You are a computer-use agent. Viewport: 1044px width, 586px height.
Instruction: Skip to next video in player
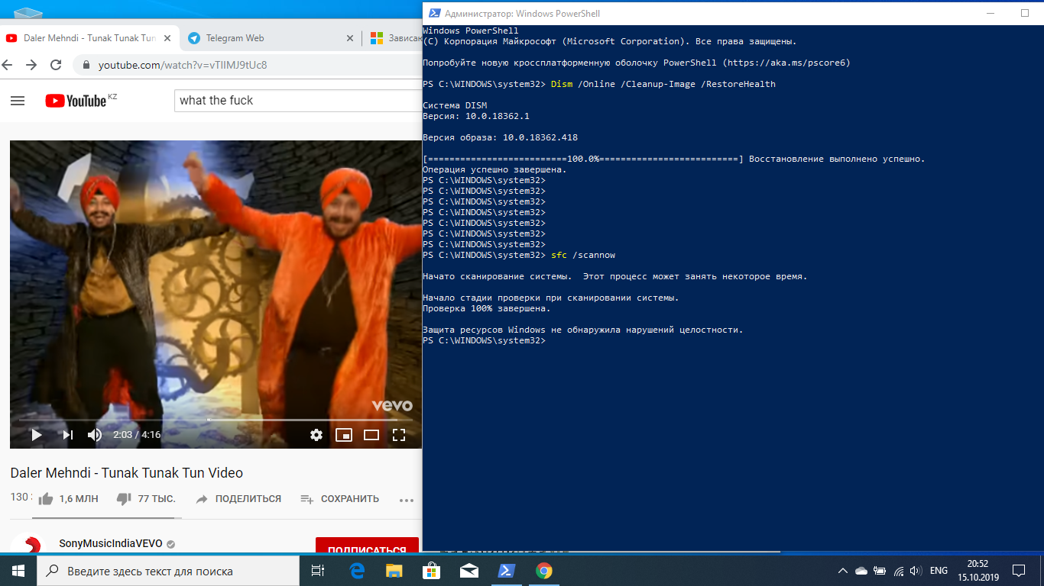point(67,435)
